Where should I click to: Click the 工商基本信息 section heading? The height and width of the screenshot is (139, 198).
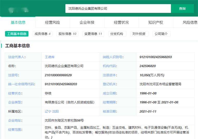(17, 46)
